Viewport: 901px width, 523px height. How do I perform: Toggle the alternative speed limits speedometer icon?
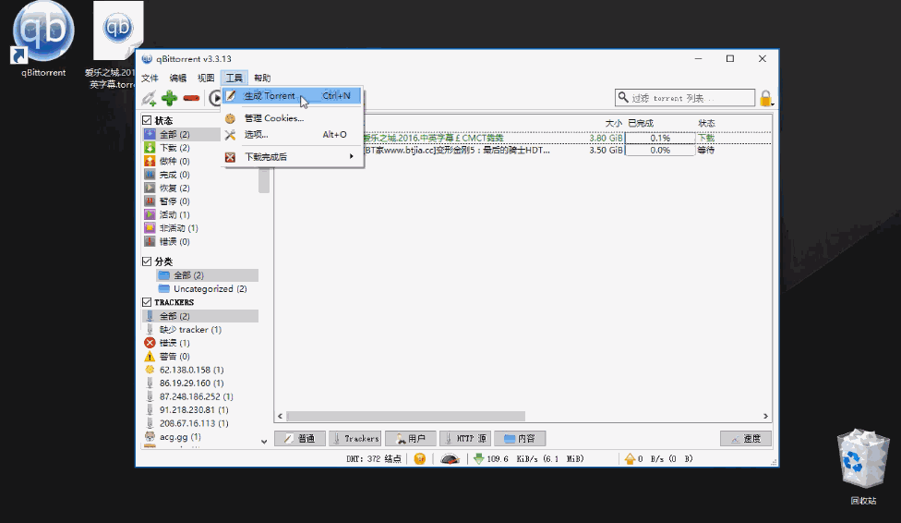[450, 458]
